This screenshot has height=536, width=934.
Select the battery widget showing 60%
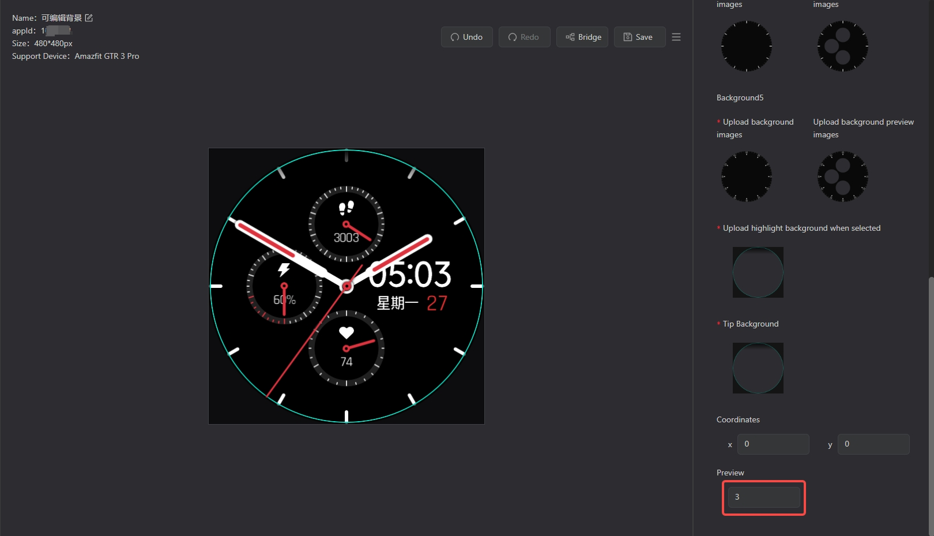[x=284, y=286]
